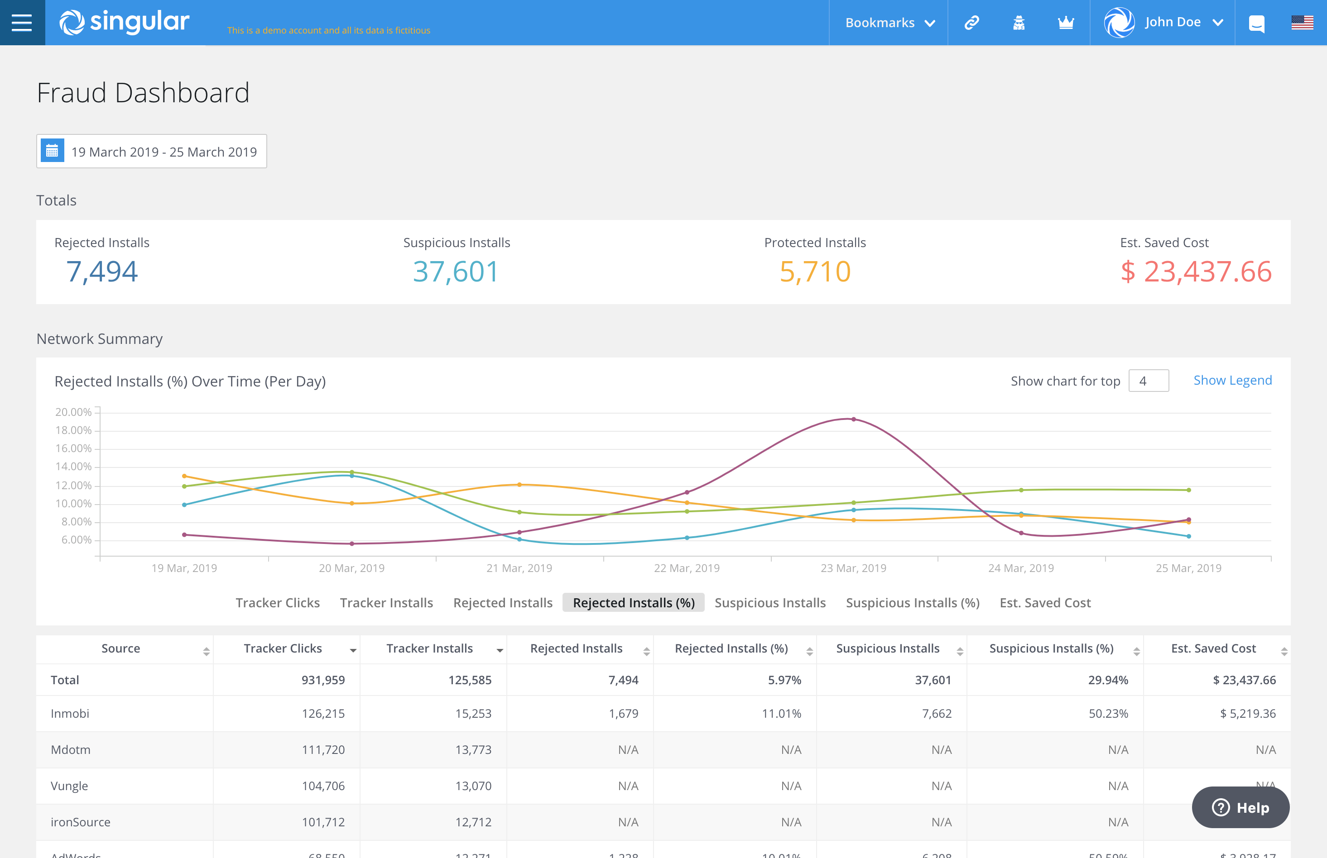Image resolution: width=1327 pixels, height=858 pixels.
Task: Click Show Legend link
Action: point(1232,380)
